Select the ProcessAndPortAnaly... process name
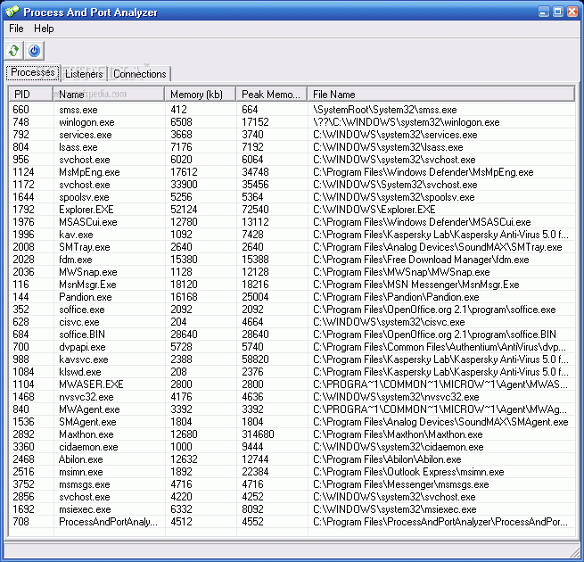 tap(108, 522)
